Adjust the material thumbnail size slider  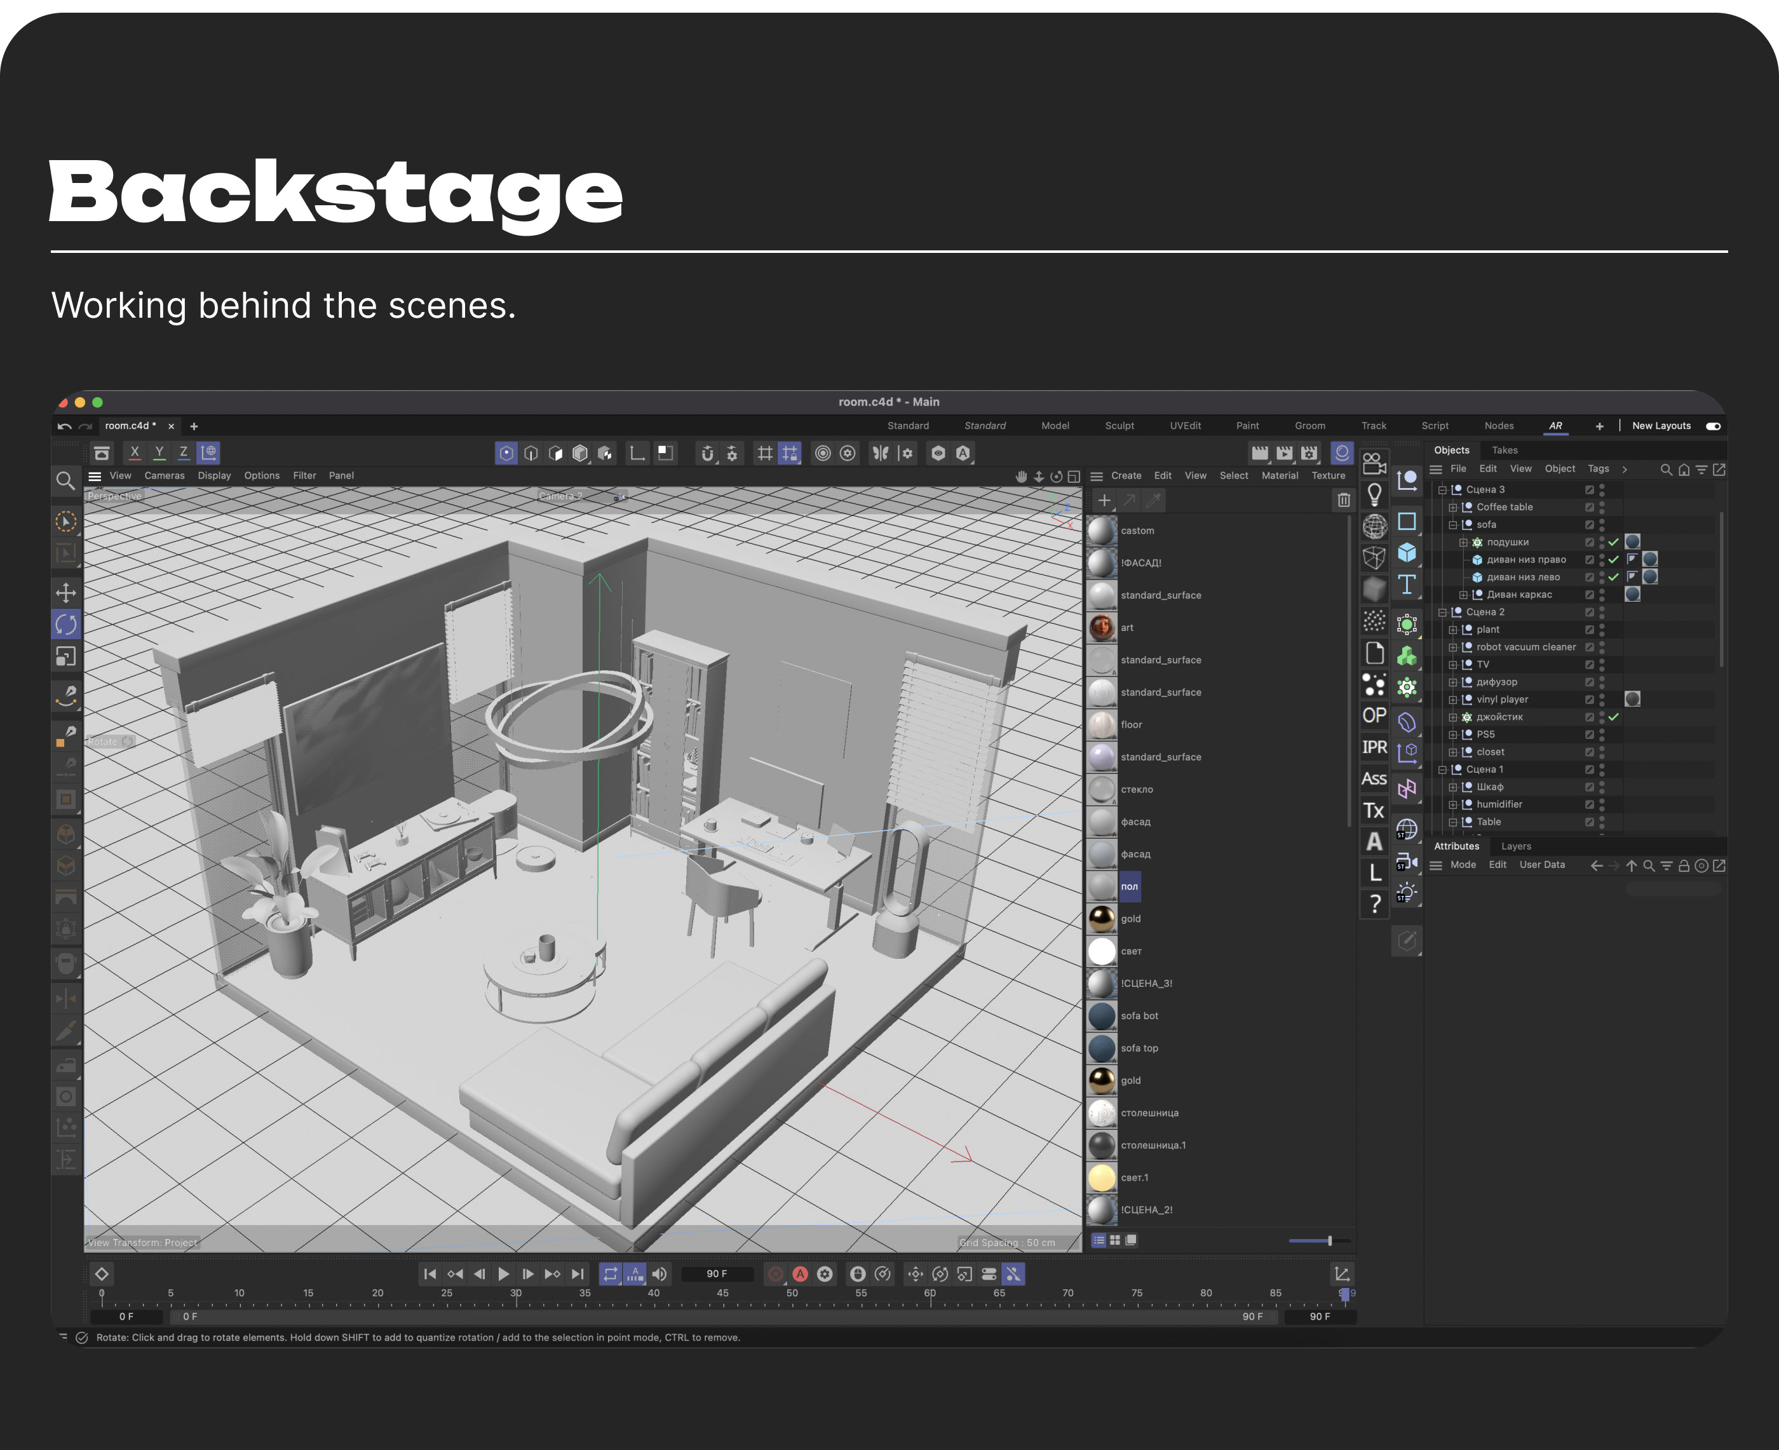pyautogui.click(x=1329, y=1240)
